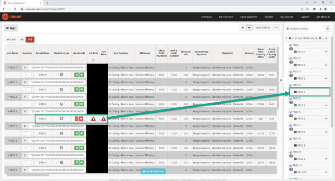This screenshot has width=335, height=181.
Task: Bookmark this page with the star icon
Action: (x=307, y=9)
